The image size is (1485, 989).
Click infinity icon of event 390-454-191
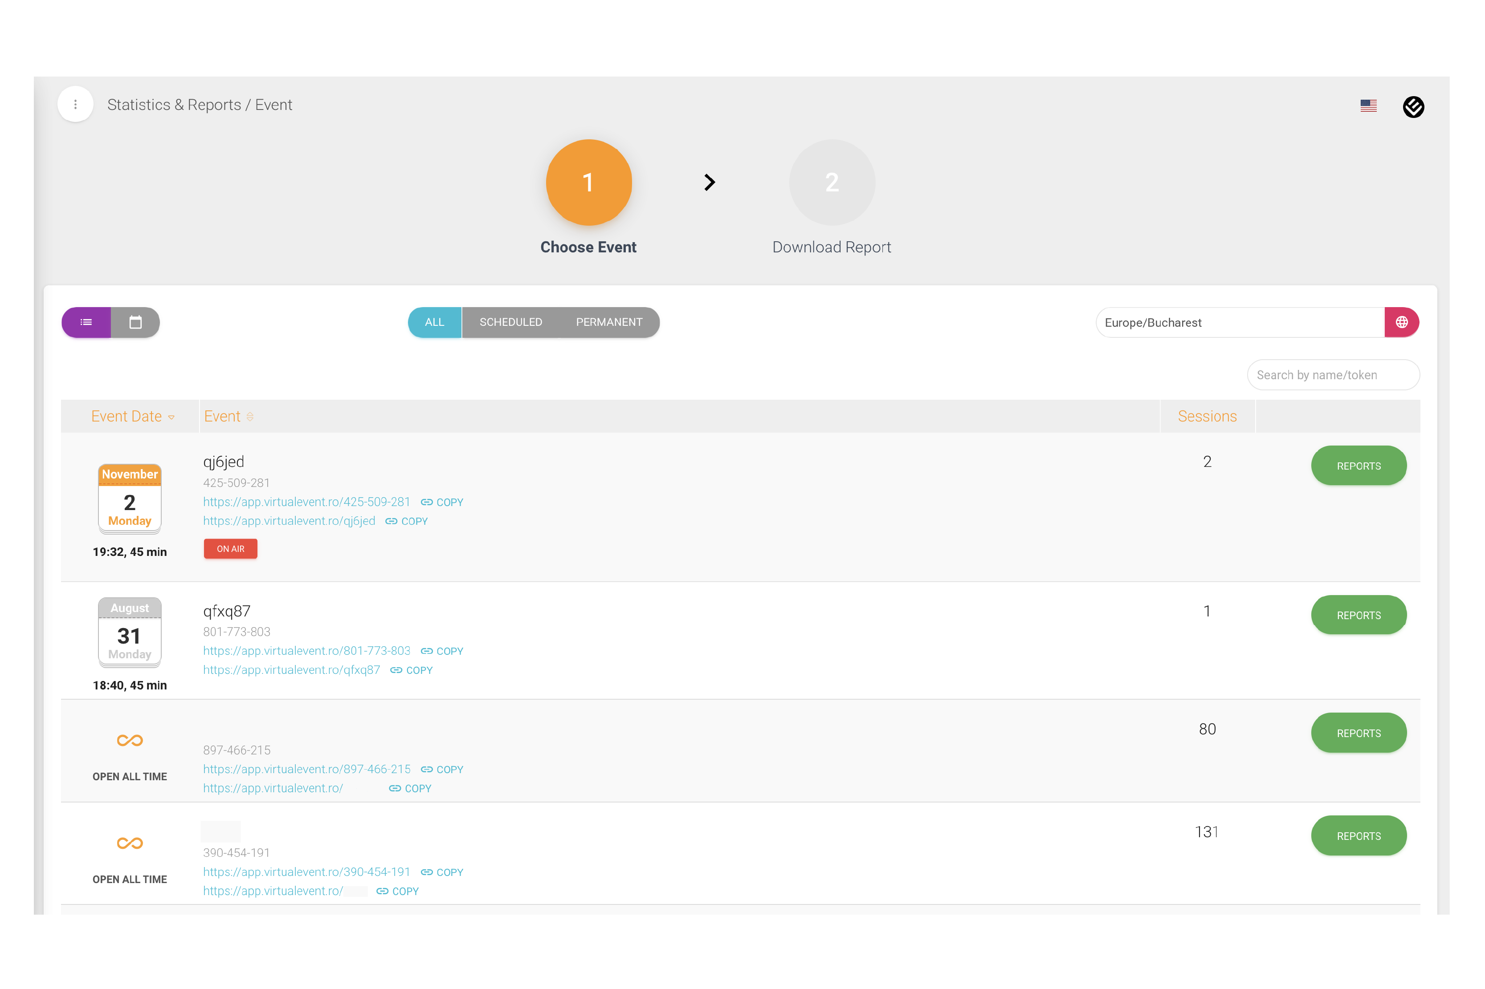click(130, 843)
